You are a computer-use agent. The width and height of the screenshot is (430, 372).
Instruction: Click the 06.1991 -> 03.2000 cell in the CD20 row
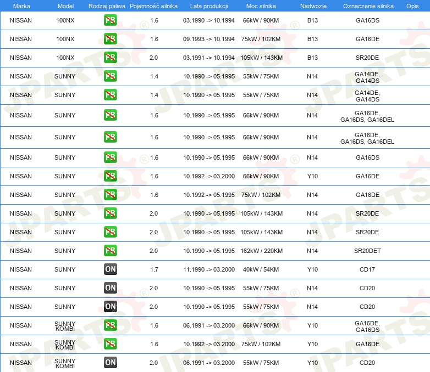coord(209,363)
